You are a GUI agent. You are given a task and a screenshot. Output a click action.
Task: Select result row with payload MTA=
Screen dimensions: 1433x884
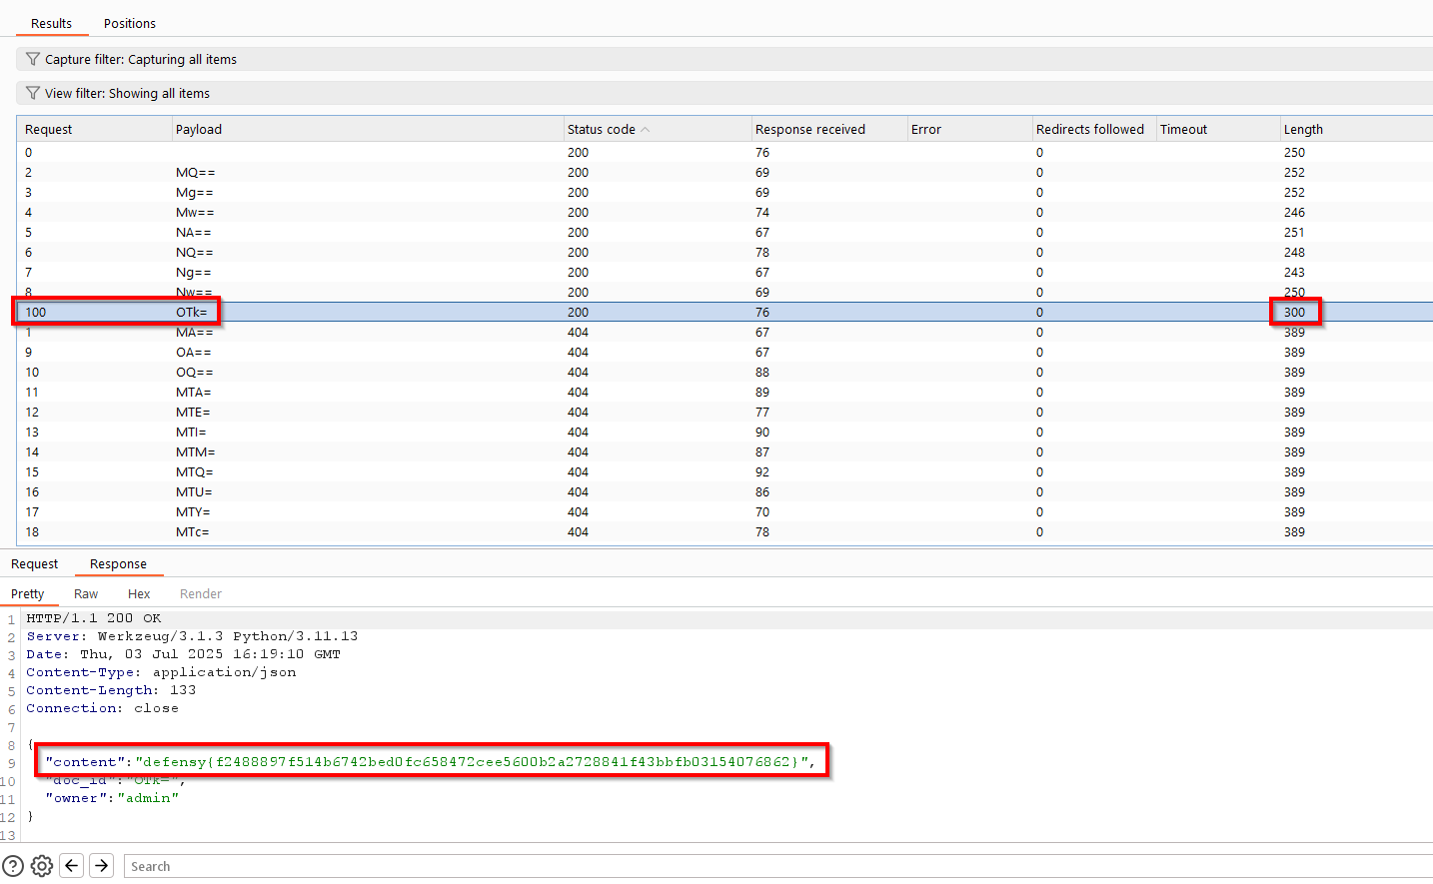pos(724,393)
